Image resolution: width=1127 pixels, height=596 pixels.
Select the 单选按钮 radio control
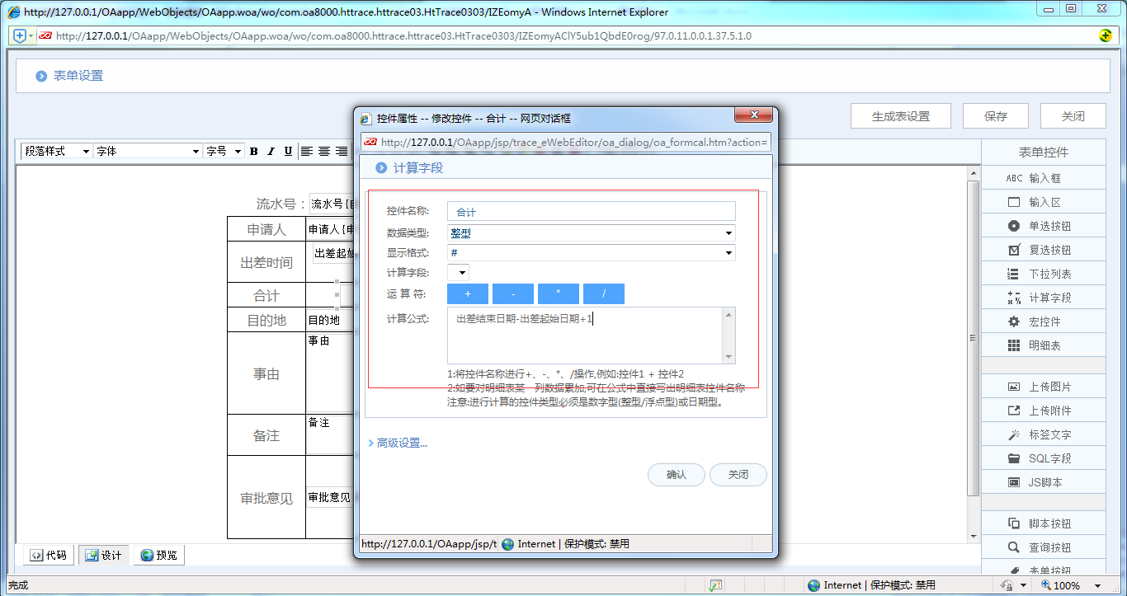(1042, 226)
